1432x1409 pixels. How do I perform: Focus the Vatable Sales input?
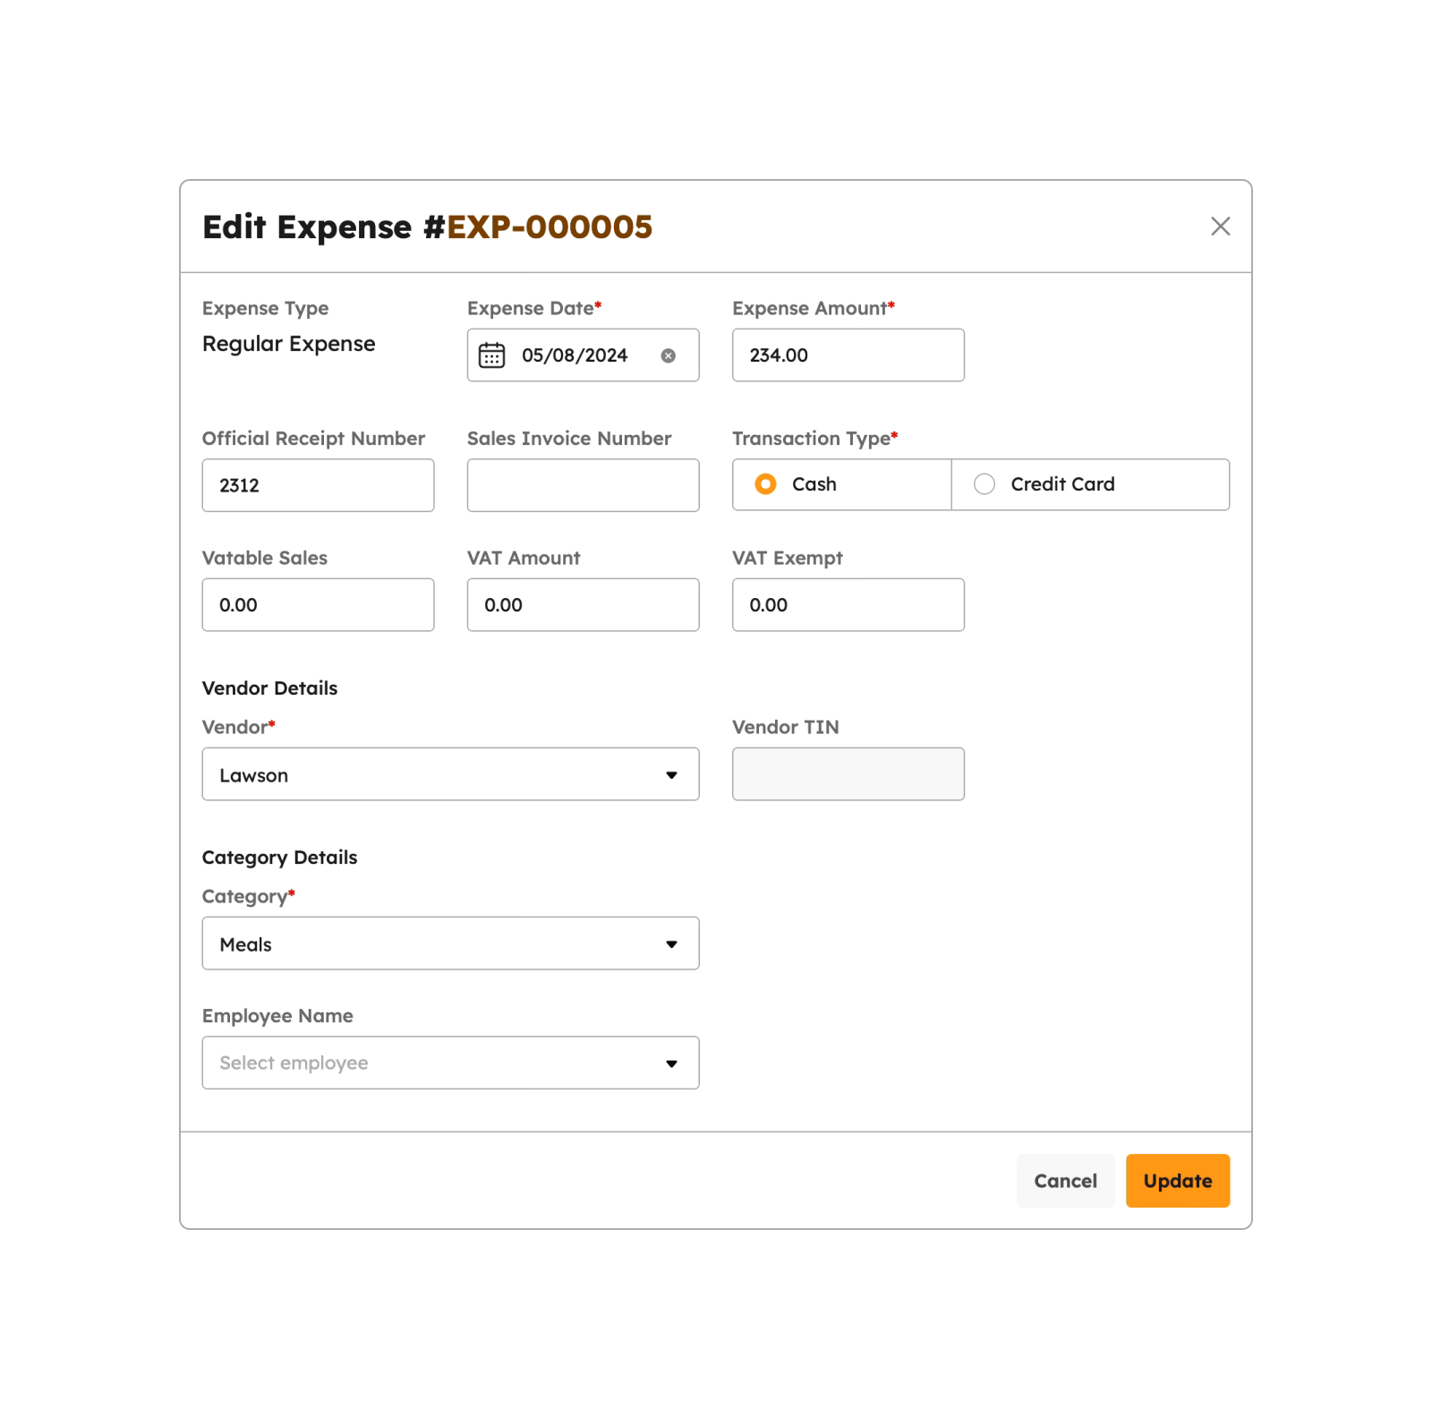pos(318,604)
